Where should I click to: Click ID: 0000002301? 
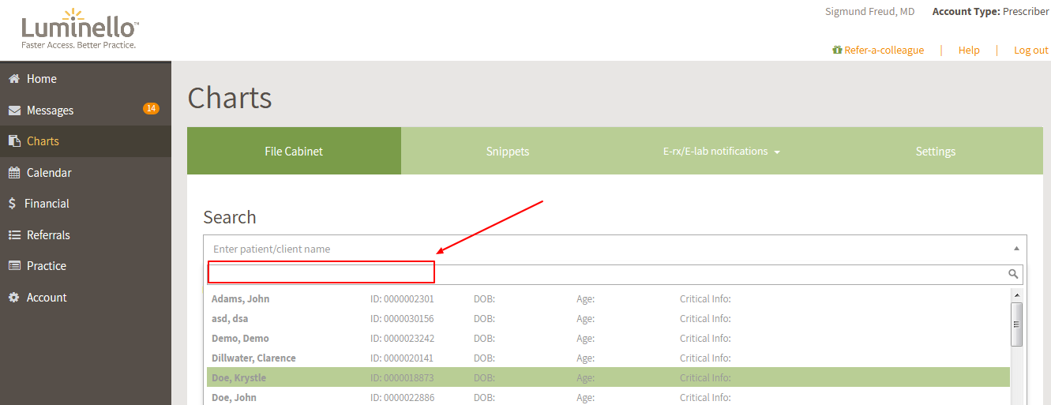(x=402, y=298)
